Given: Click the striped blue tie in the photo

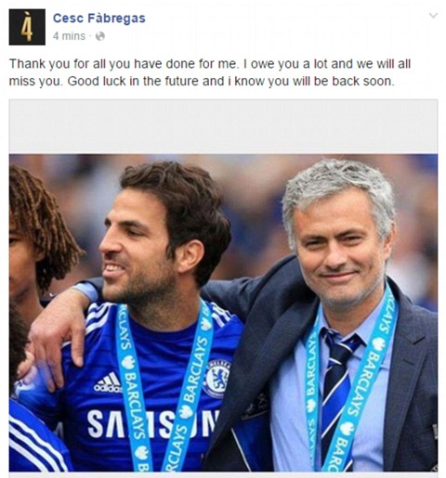Looking at the screenshot, I should [x=337, y=393].
